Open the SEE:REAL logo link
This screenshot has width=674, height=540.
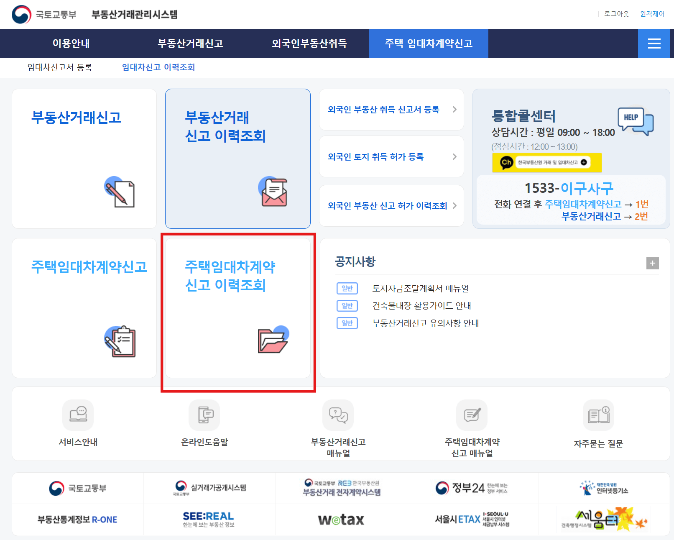coord(208,520)
